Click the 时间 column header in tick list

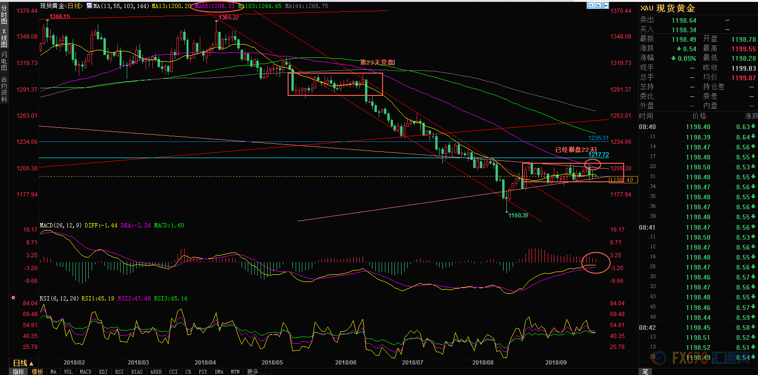click(x=646, y=116)
